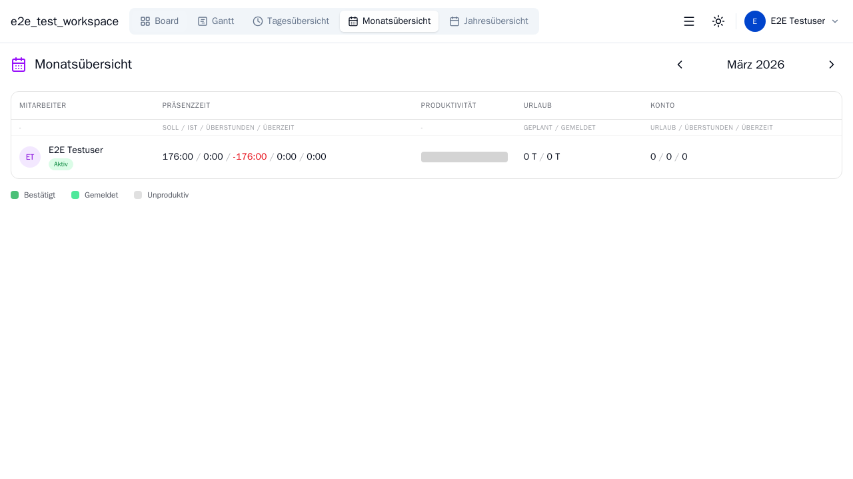Open the Jahresübersicht tab
The image size is (853, 479).
[x=488, y=21]
